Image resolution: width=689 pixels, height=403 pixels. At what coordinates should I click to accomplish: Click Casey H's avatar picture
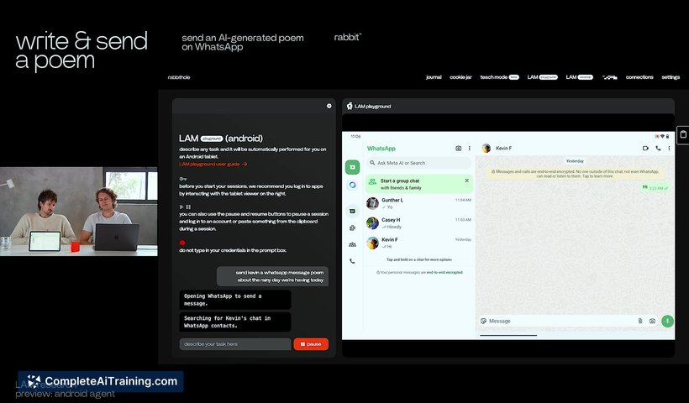(372, 223)
